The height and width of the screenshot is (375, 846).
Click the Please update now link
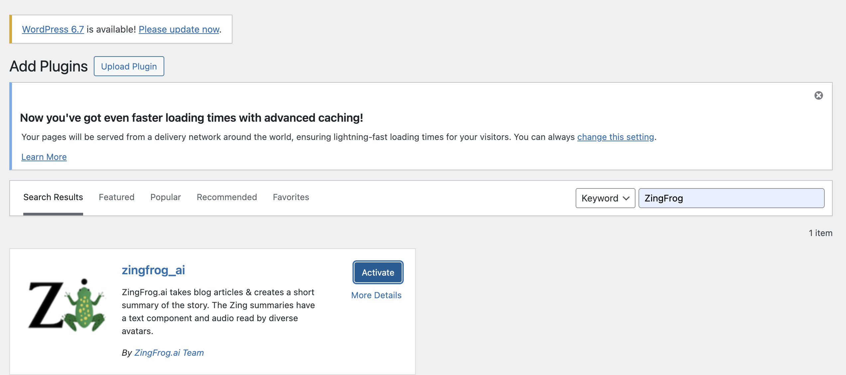[x=179, y=29]
